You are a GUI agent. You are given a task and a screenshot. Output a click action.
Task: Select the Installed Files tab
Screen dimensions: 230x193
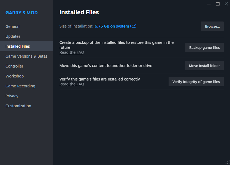18,46
